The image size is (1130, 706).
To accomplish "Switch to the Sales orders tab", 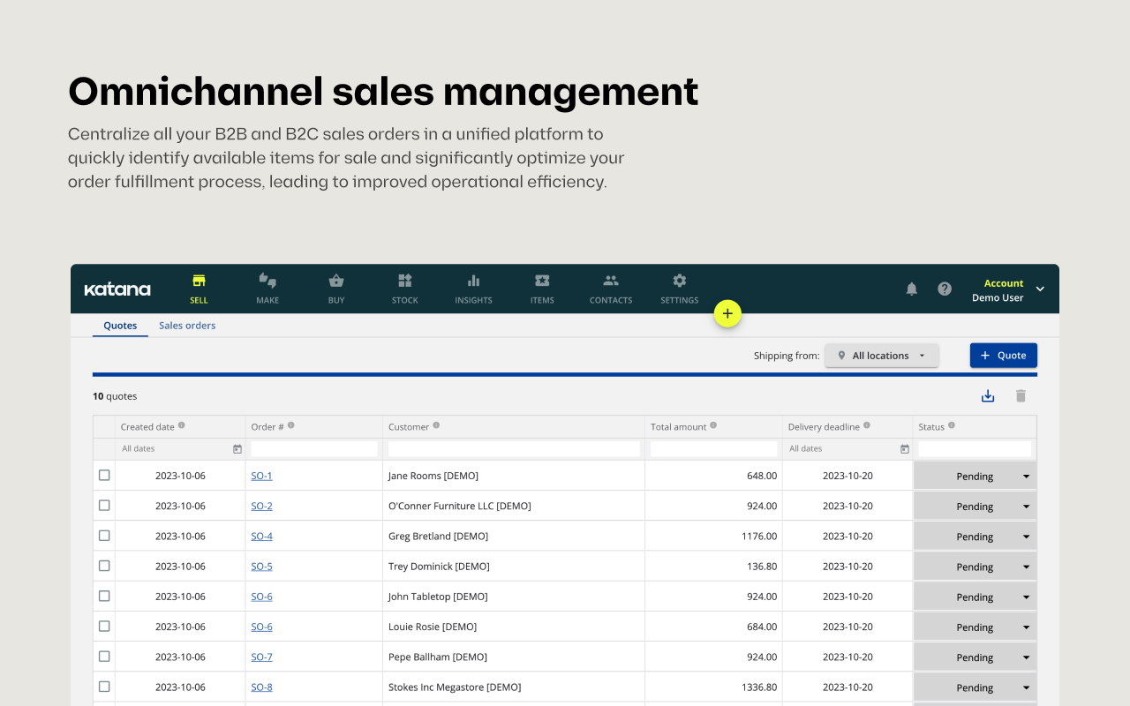I will coord(187,326).
